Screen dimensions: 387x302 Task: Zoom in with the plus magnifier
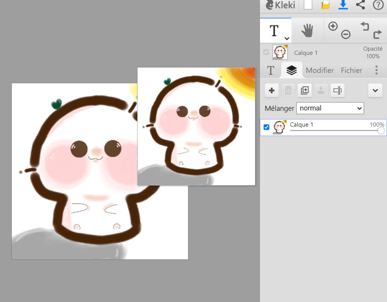333,26
